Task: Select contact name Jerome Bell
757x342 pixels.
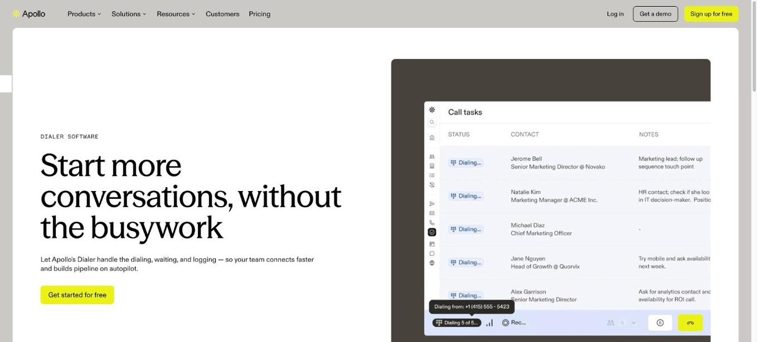Action: click(526, 159)
